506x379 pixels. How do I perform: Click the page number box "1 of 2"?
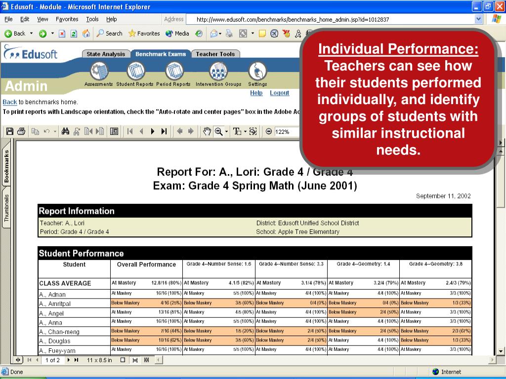coord(52,360)
